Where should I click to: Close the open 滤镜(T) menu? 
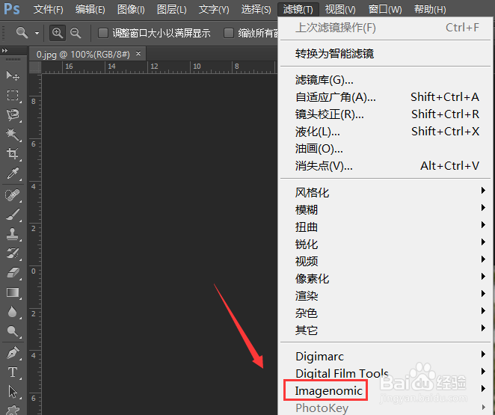pyautogui.click(x=298, y=10)
